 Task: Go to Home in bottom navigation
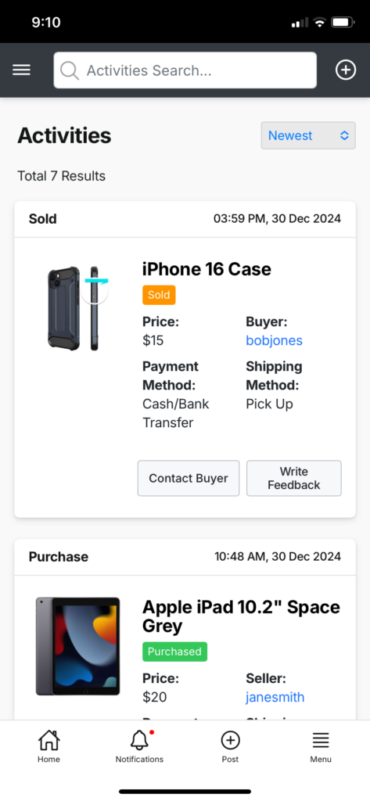click(x=48, y=745)
